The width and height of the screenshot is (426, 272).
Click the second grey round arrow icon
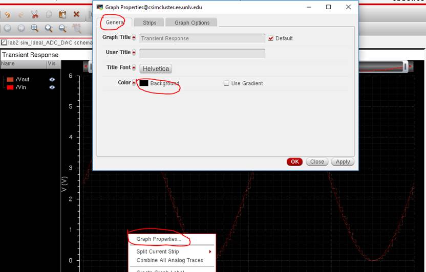click(x=21, y=28)
